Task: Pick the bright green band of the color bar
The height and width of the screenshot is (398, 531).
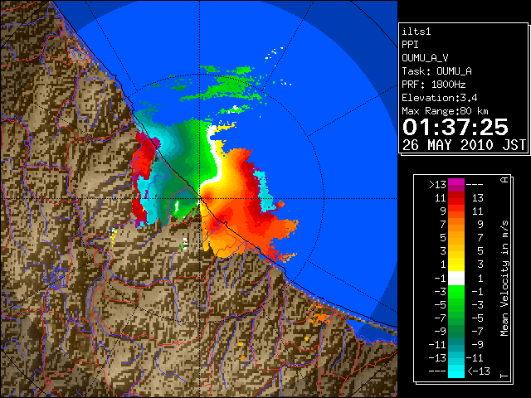Action: (x=456, y=291)
